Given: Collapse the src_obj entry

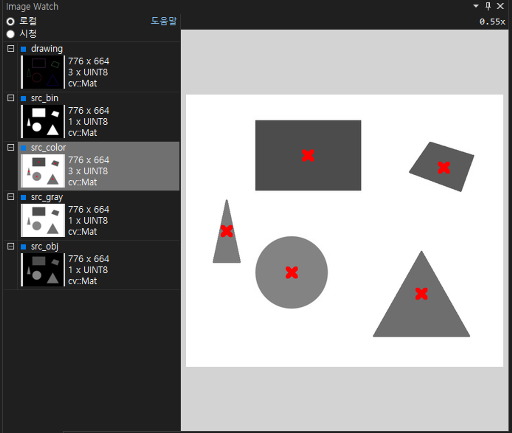Looking at the screenshot, I should click(x=11, y=246).
